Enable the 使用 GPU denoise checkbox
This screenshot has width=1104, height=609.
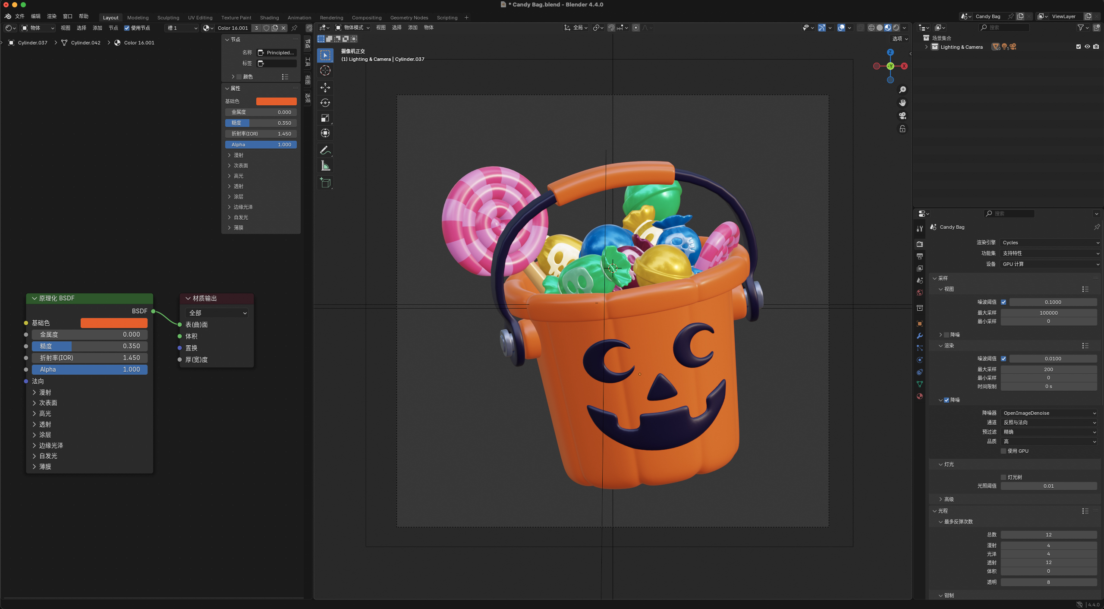click(1003, 451)
